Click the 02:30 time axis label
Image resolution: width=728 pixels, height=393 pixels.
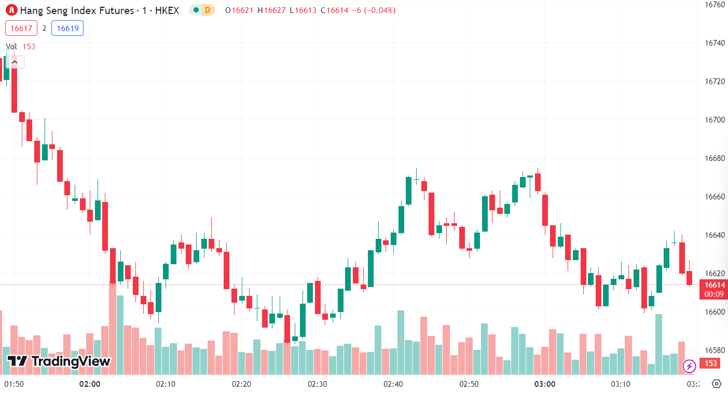point(317,384)
